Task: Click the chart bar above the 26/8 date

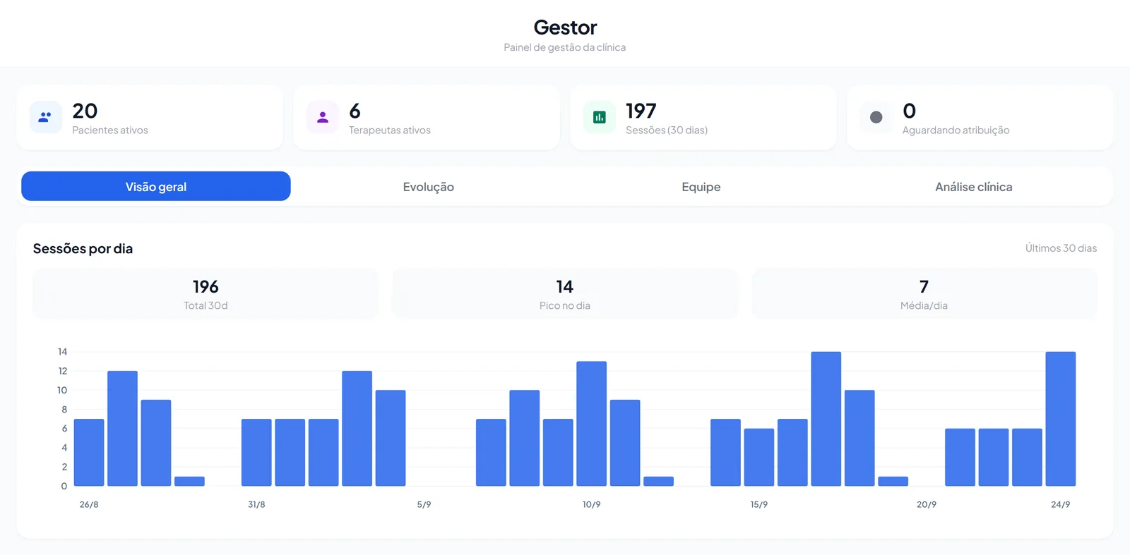Action: point(89,453)
